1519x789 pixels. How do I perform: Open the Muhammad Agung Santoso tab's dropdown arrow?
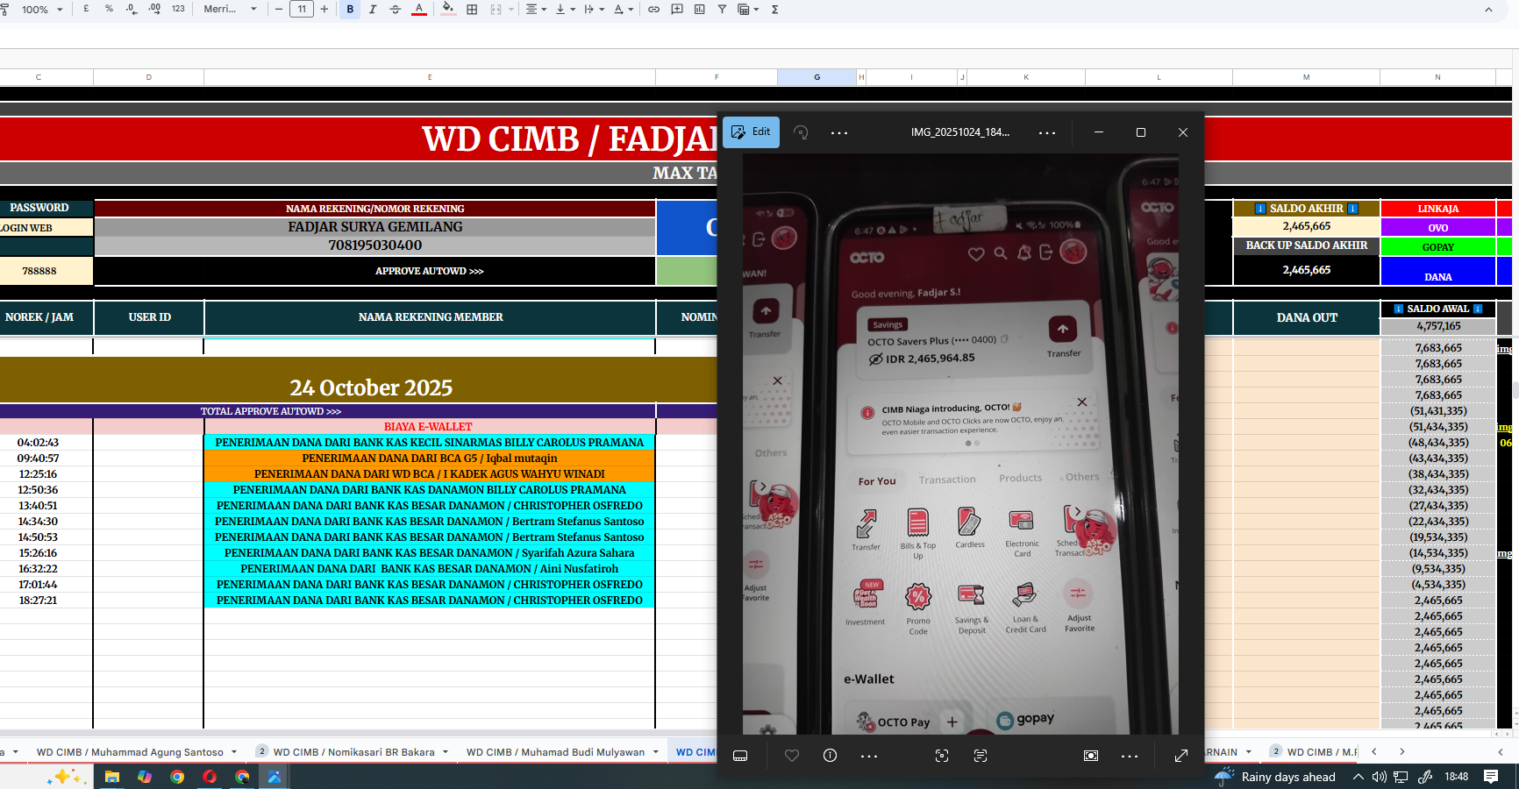point(234,752)
